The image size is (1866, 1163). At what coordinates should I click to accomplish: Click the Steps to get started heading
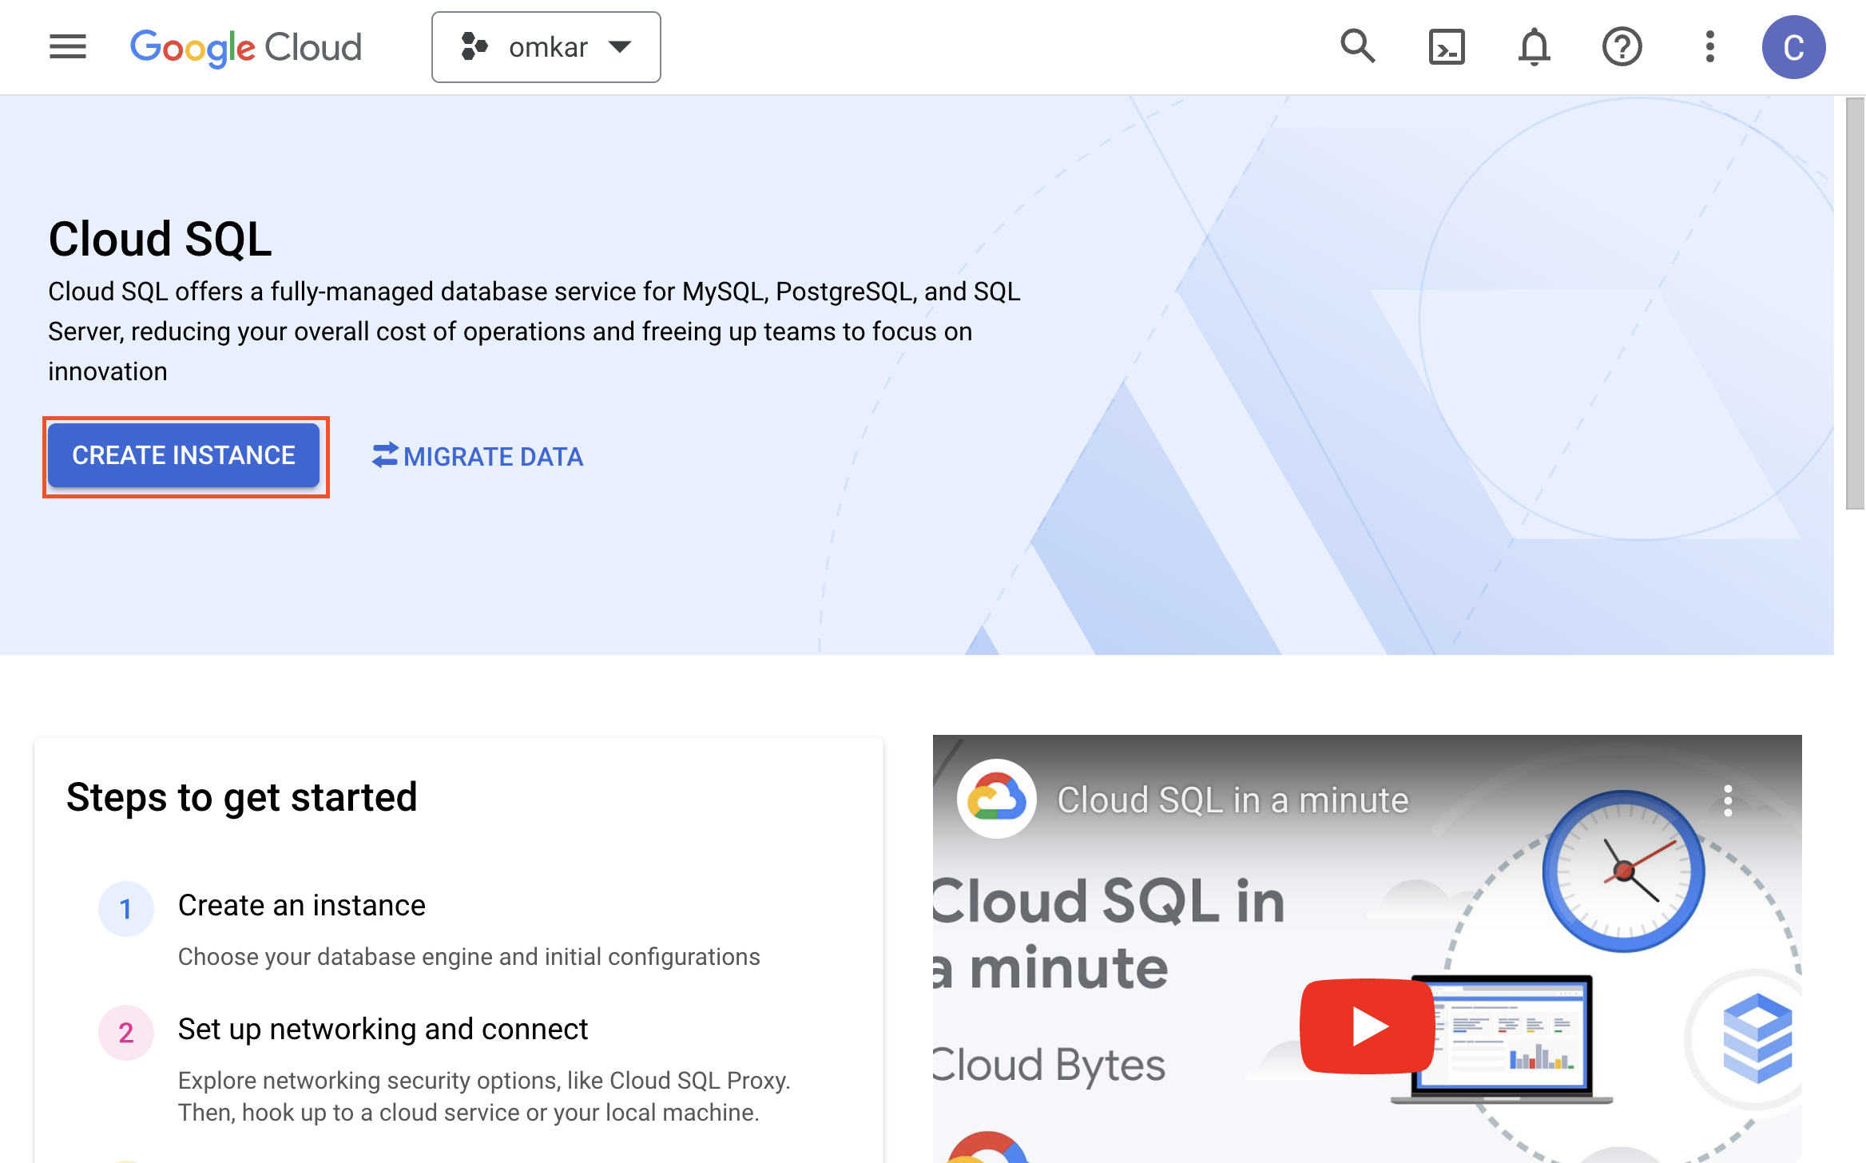pos(242,796)
